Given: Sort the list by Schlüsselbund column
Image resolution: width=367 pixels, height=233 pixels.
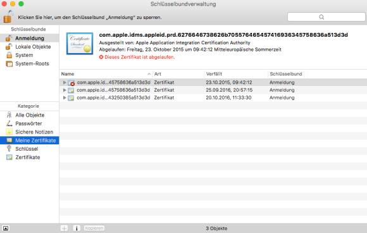Looking at the screenshot, I should pos(286,74).
